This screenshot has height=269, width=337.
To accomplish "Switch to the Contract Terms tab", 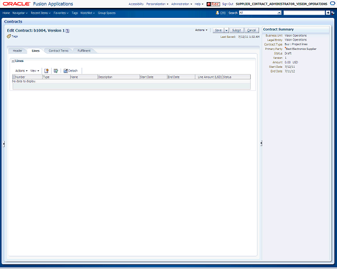I will click(x=58, y=51).
